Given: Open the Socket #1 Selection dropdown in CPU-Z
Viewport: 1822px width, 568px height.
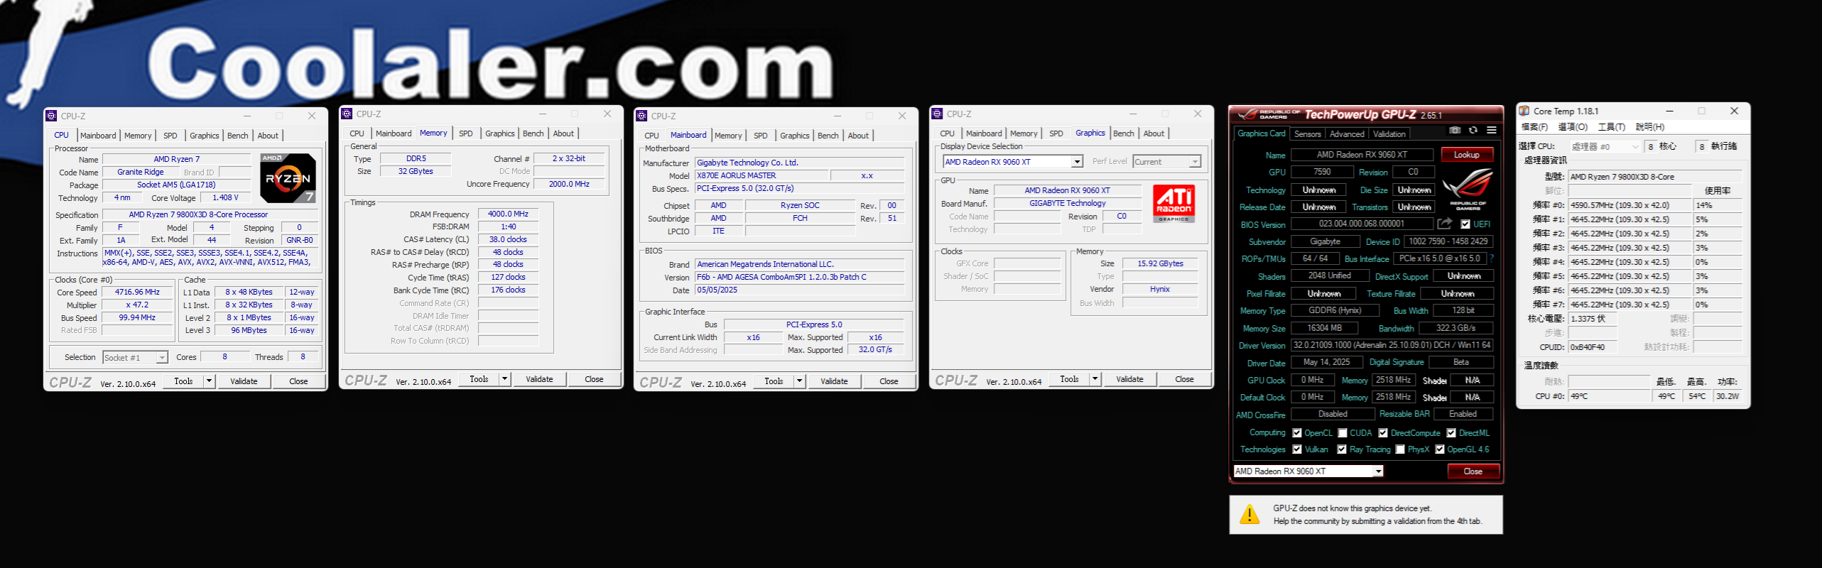Looking at the screenshot, I should [135, 358].
